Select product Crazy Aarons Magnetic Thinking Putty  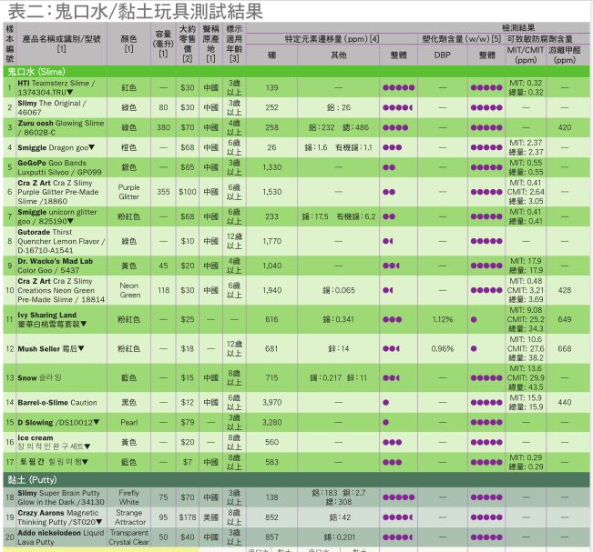(60, 517)
